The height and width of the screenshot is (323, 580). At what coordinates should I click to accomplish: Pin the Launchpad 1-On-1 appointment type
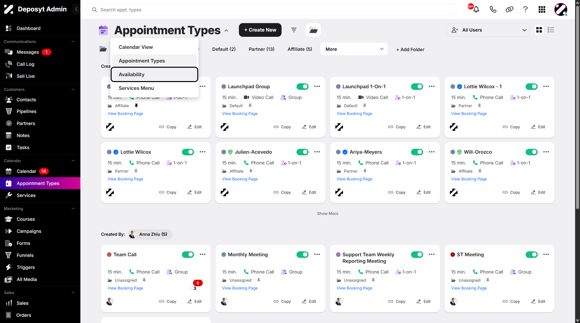pos(365,106)
